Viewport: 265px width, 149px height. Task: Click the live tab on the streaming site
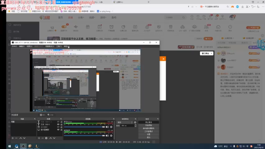click(70, 18)
